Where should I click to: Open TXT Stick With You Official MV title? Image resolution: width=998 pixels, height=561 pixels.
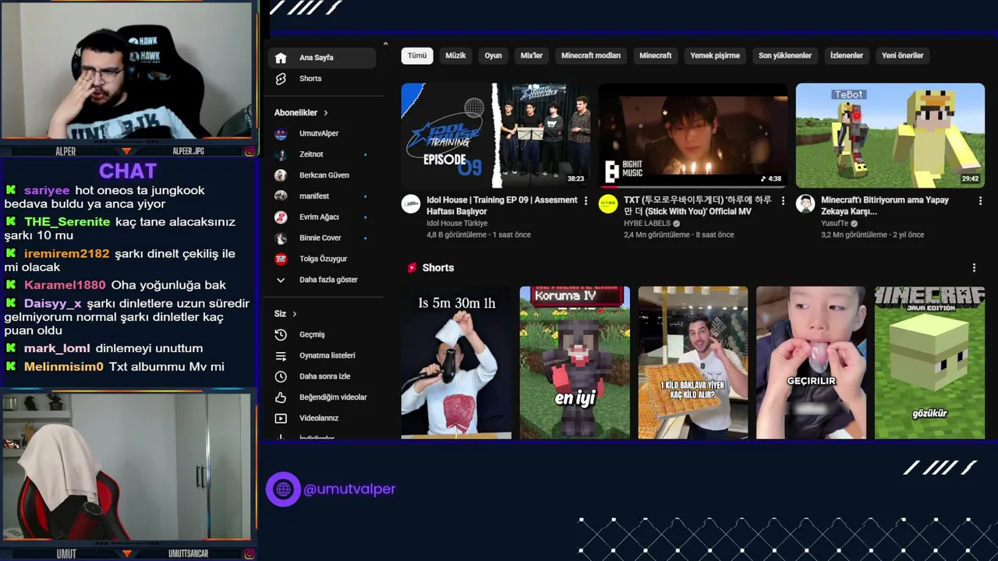point(698,206)
